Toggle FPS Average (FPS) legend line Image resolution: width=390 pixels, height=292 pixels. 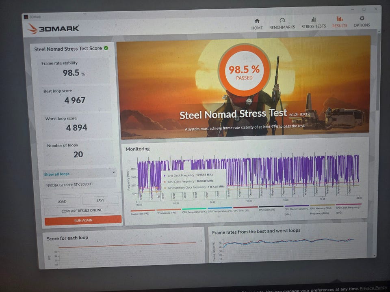click(168, 212)
